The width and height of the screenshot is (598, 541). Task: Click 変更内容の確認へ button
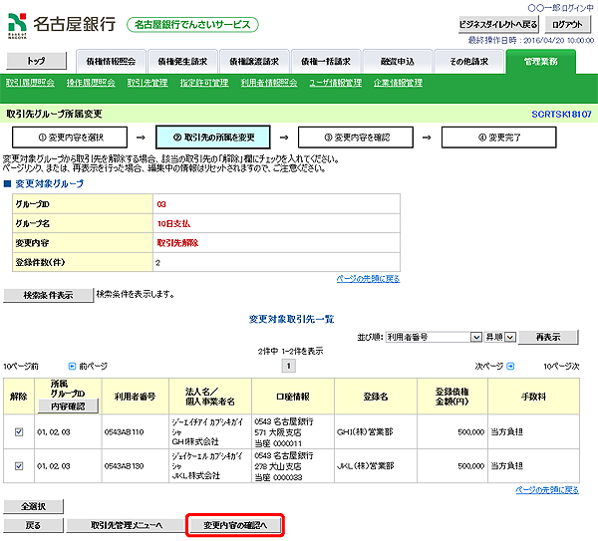point(235,525)
